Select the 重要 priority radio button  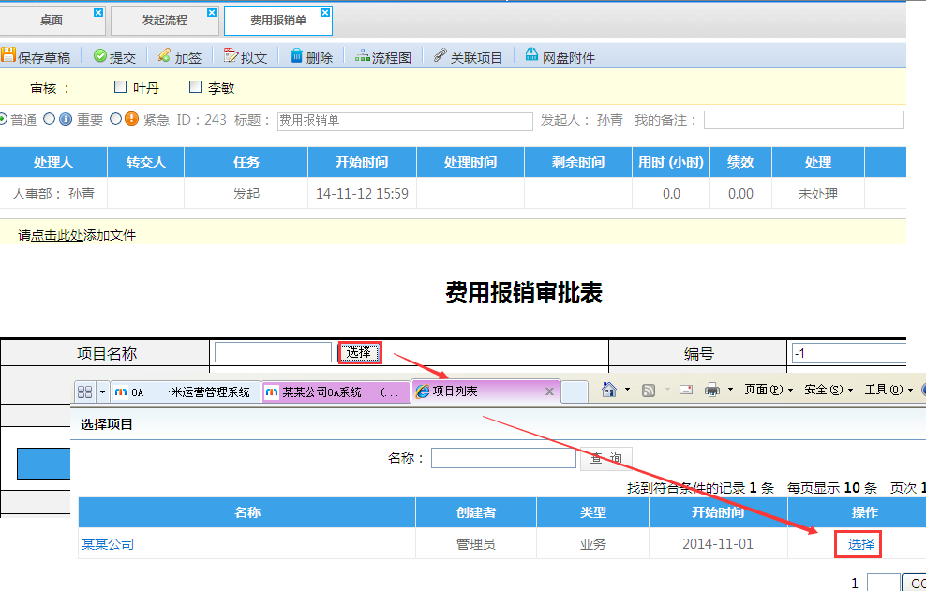pos(50,119)
